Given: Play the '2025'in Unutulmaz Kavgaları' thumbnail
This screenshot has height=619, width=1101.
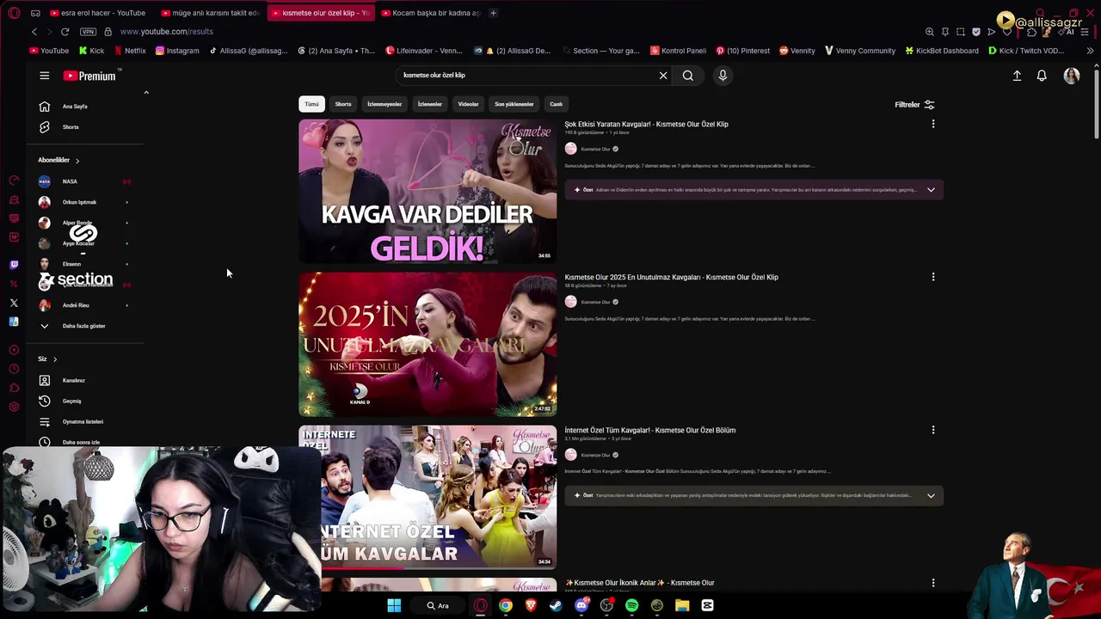Looking at the screenshot, I should click(427, 345).
